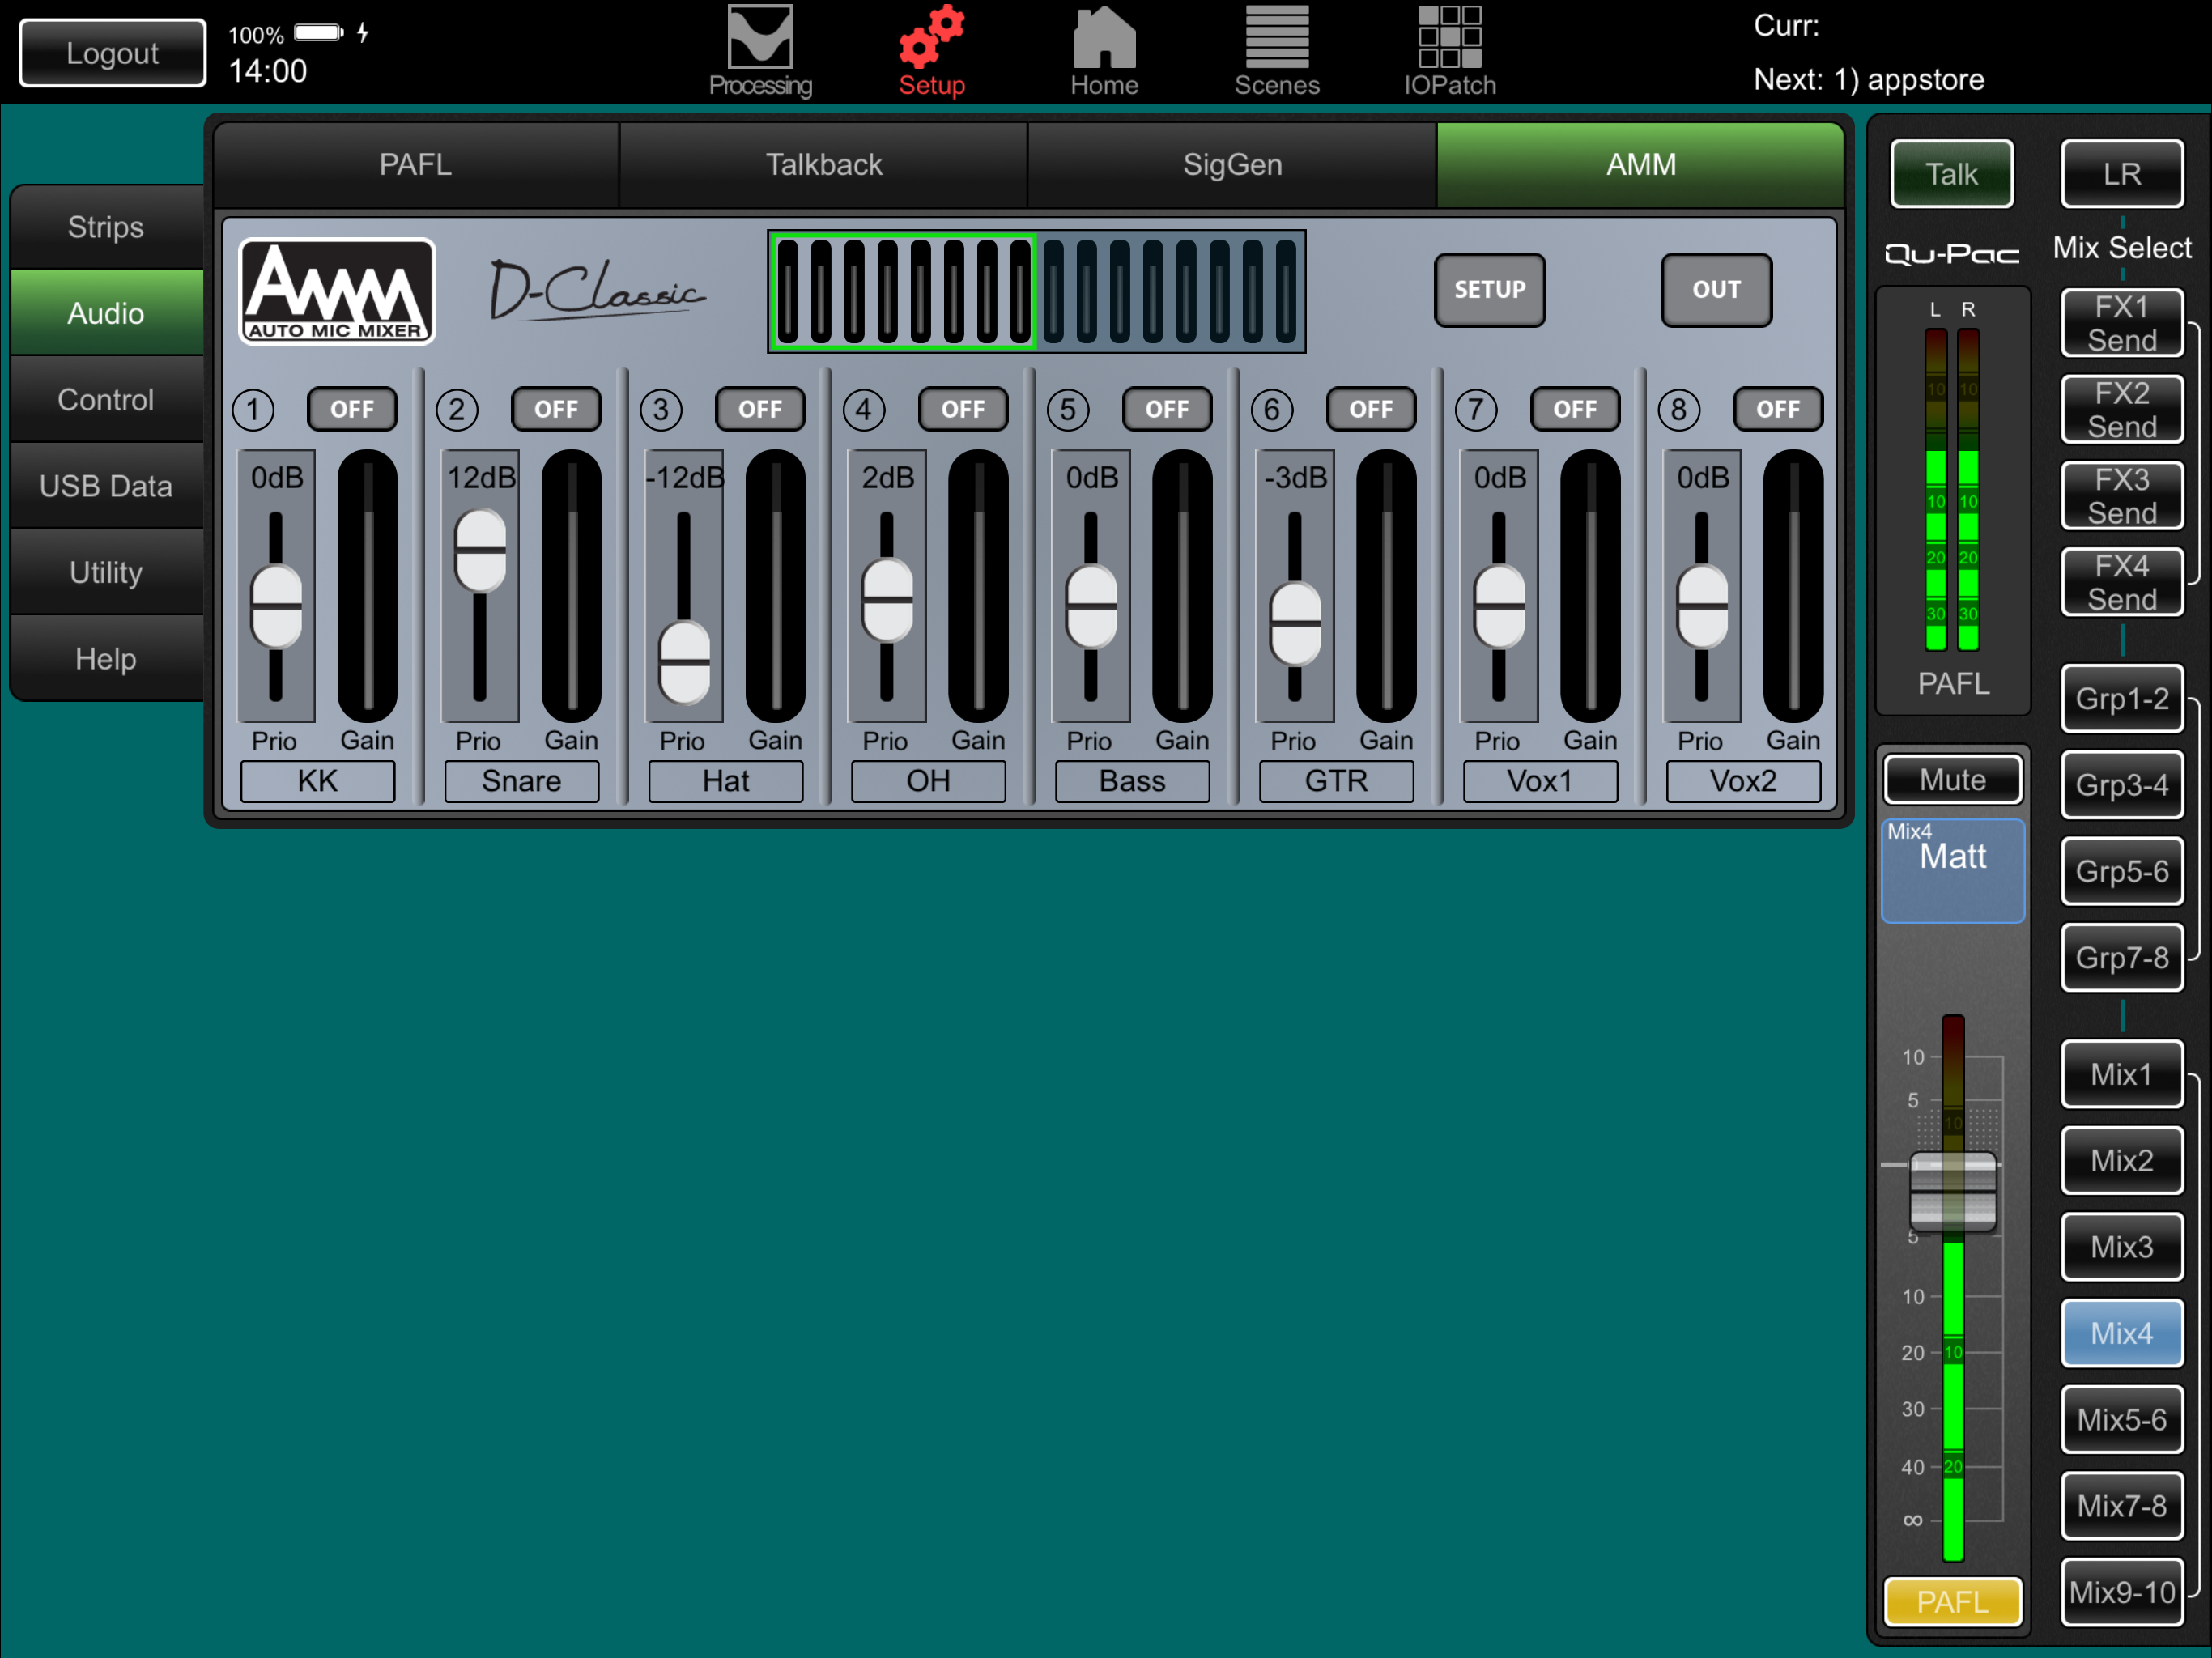Viewport: 2212px width, 1658px height.
Task: Click the Snare priority slider handle
Action: [480, 550]
